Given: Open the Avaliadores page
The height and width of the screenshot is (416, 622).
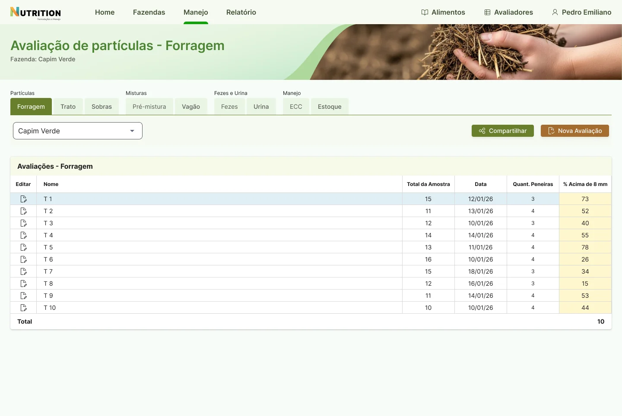Looking at the screenshot, I should [x=508, y=12].
